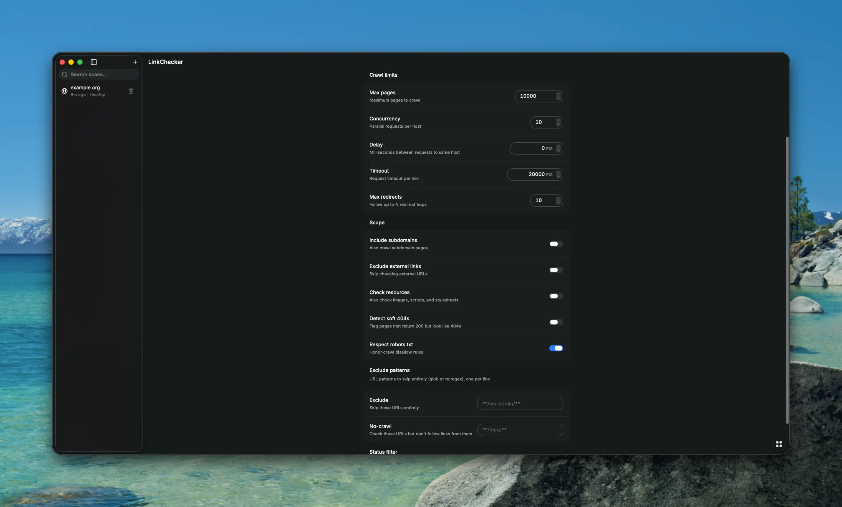Click the 'Respect robots.txt' label

(391, 344)
